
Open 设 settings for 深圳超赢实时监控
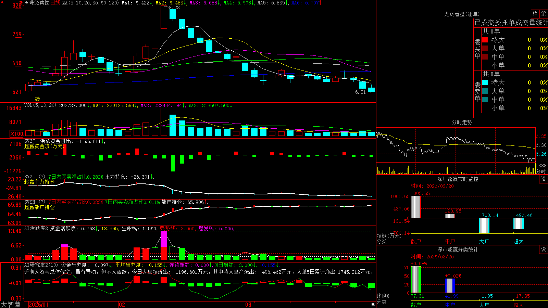(544, 179)
